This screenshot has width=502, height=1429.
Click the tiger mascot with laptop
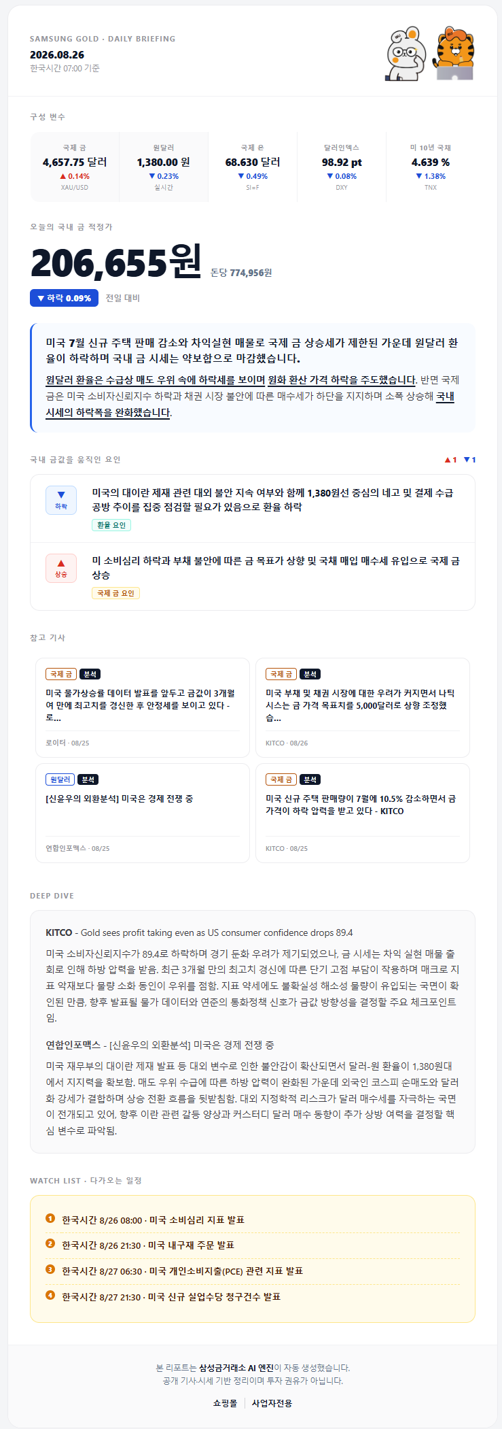click(x=454, y=54)
